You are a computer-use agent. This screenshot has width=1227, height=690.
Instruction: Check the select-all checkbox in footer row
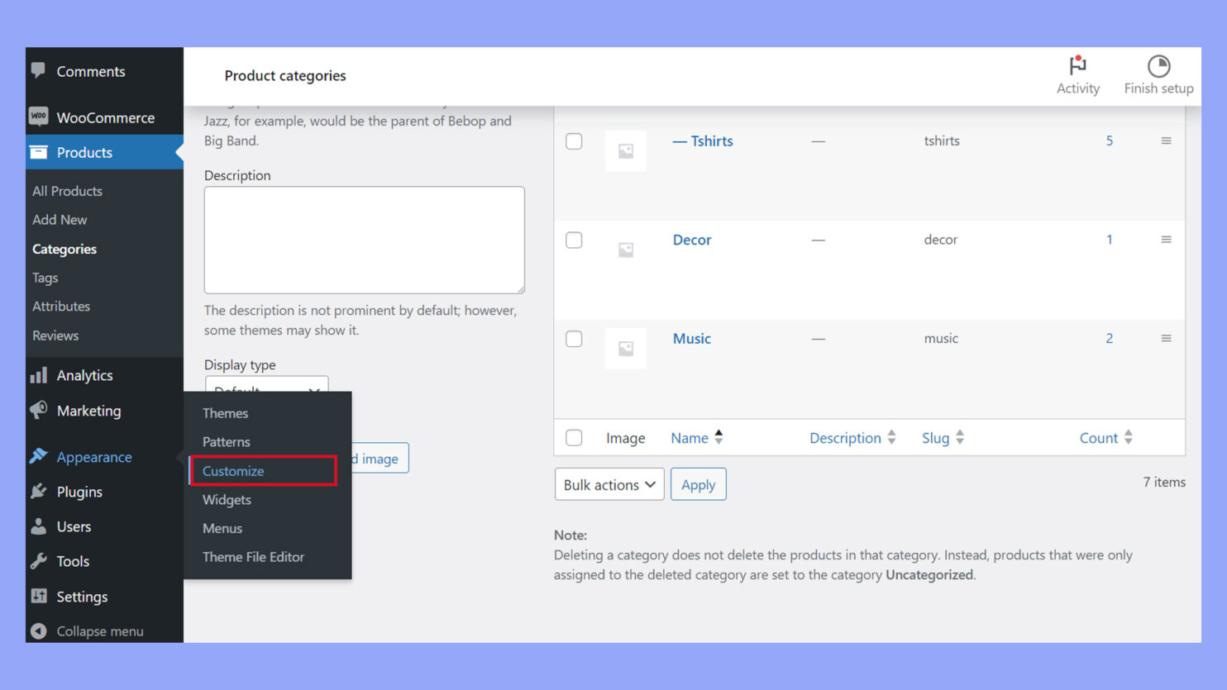point(574,437)
